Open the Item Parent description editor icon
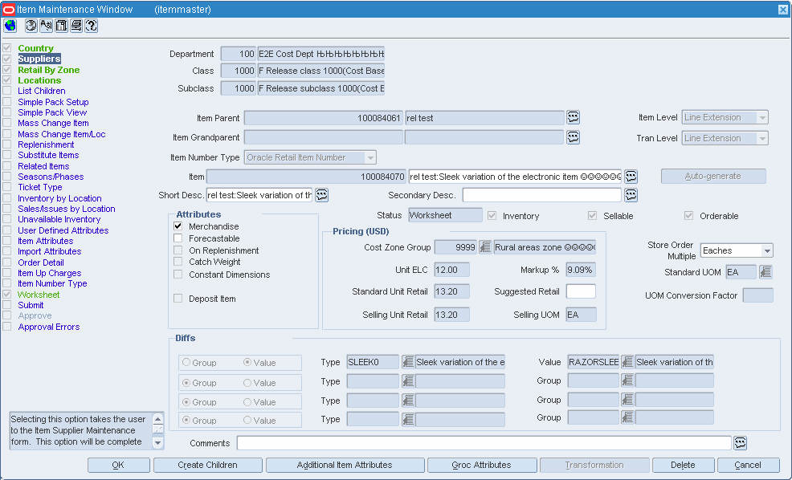The width and height of the screenshot is (792, 480). pos(573,118)
